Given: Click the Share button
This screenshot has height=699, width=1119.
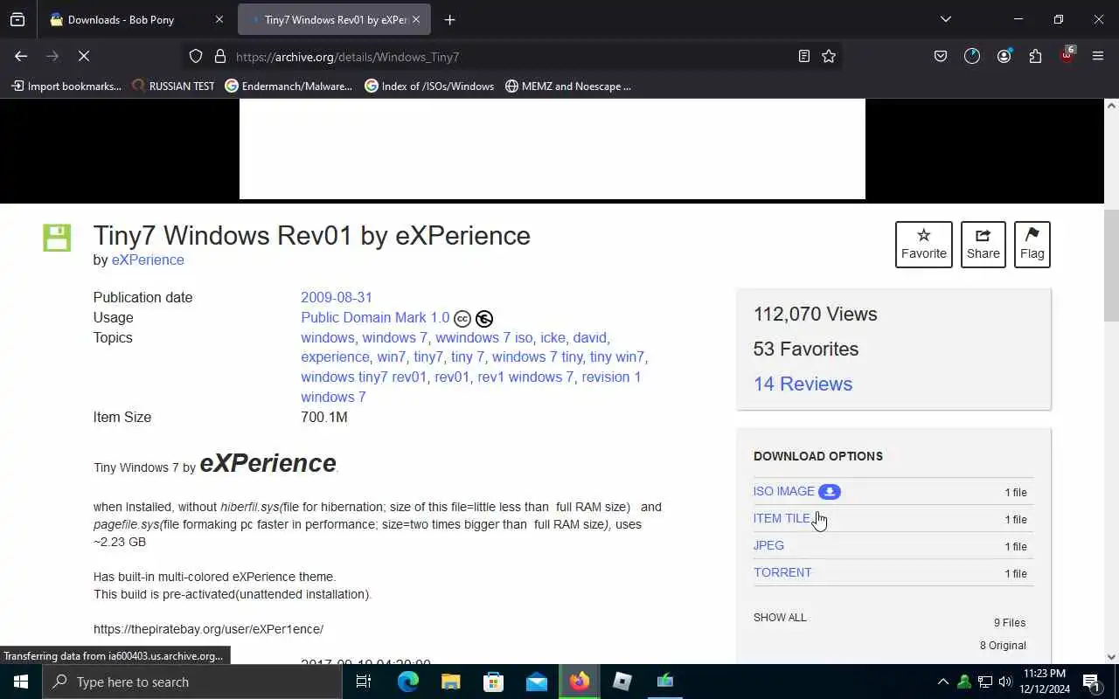Looking at the screenshot, I should pos(983,245).
